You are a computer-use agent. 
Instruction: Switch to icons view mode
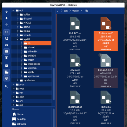coord(6,32)
